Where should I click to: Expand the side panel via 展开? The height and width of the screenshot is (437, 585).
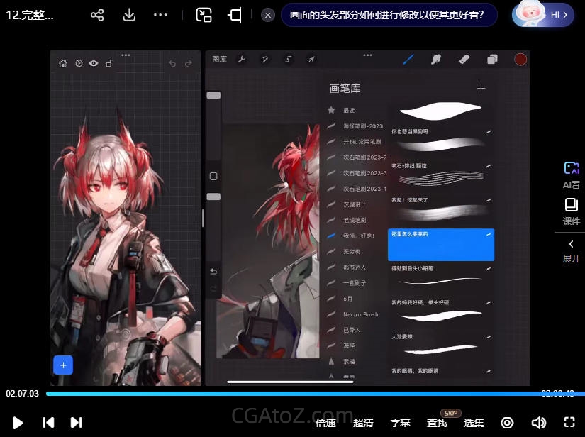[x=571, y=250]
